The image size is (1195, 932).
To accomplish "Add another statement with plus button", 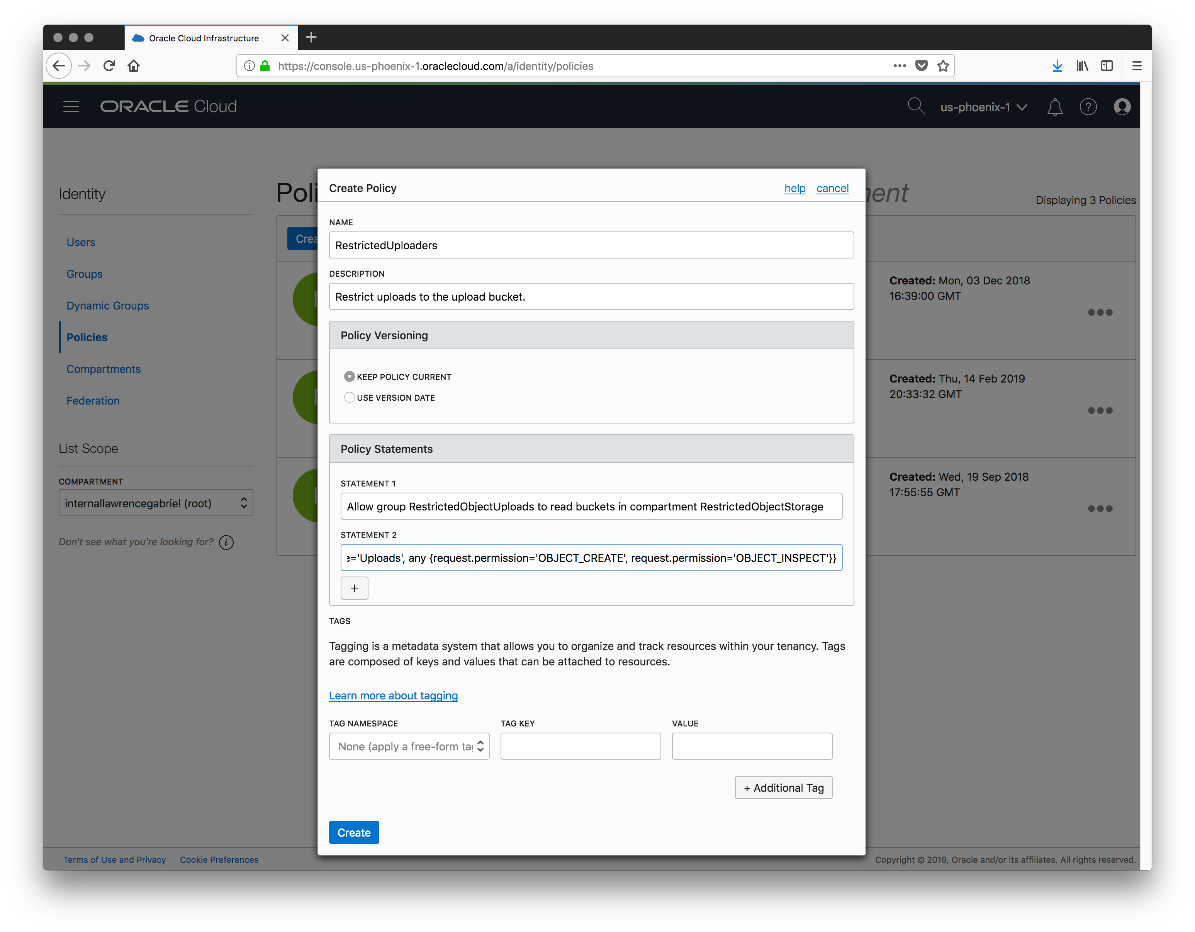I will [x=354, y=588].
